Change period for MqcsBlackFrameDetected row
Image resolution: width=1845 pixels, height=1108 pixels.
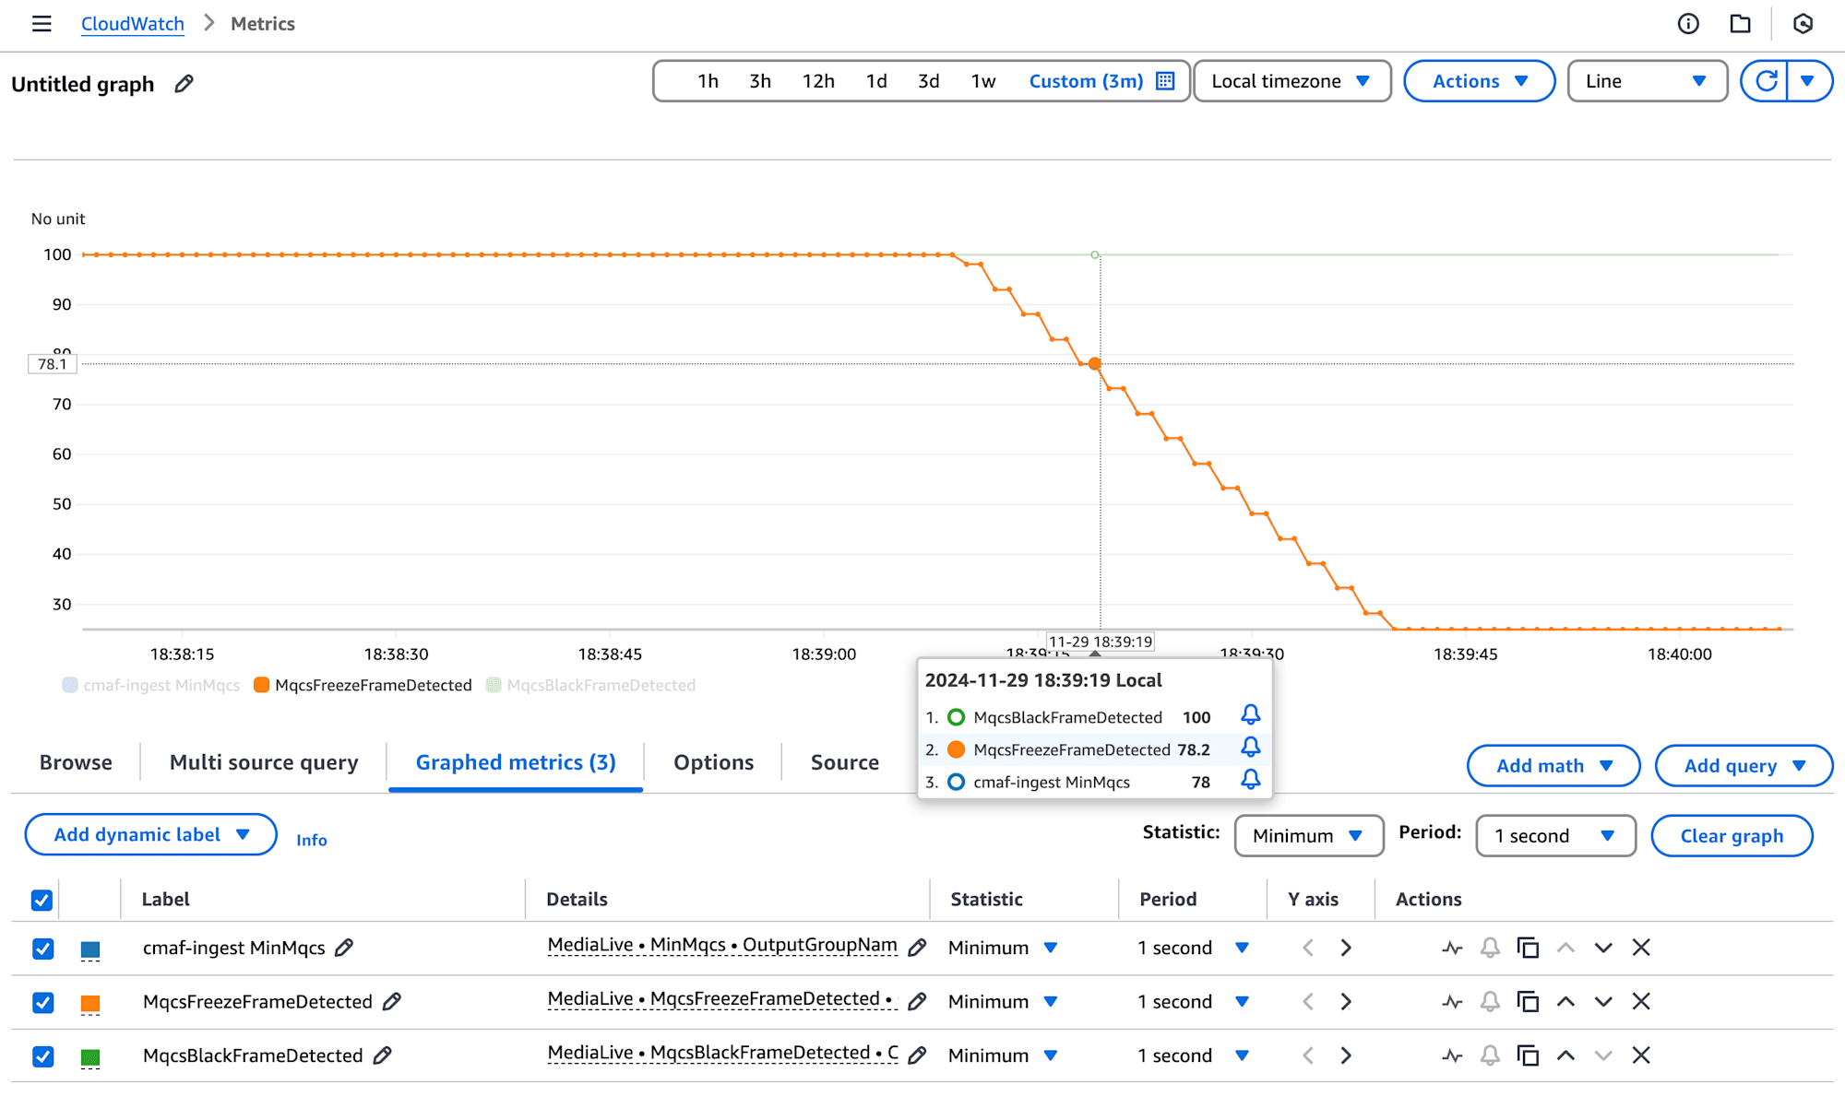[x=1194, y=1055]
